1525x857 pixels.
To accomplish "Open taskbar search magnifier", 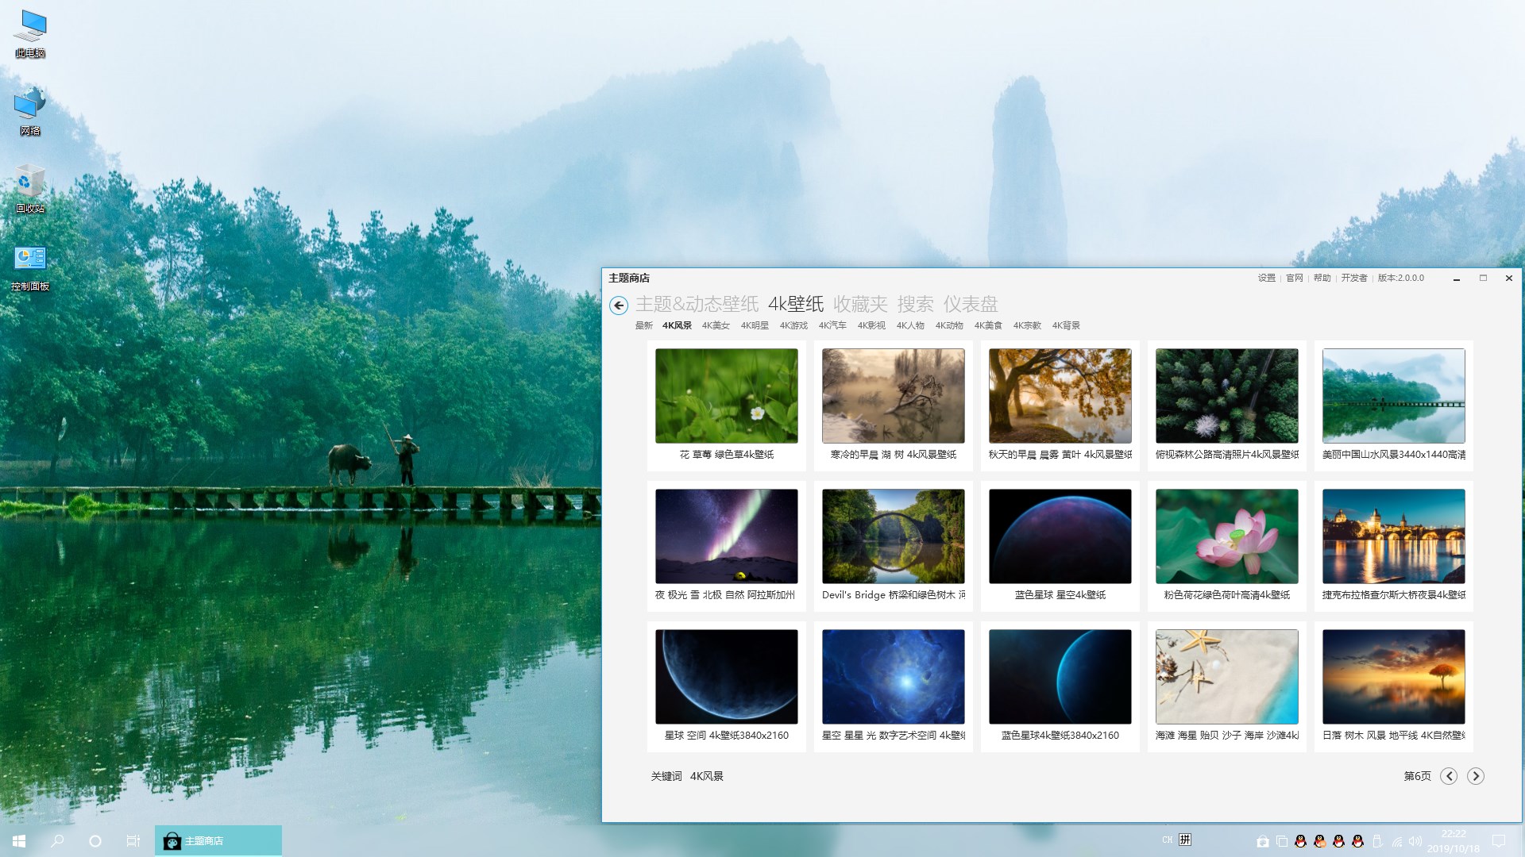I will [x=57, y=840].
